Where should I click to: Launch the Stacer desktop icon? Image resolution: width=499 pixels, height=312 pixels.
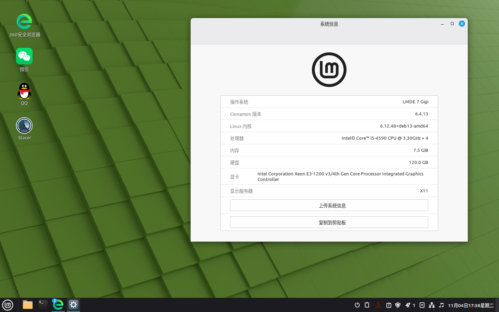(x=24, y=128)
